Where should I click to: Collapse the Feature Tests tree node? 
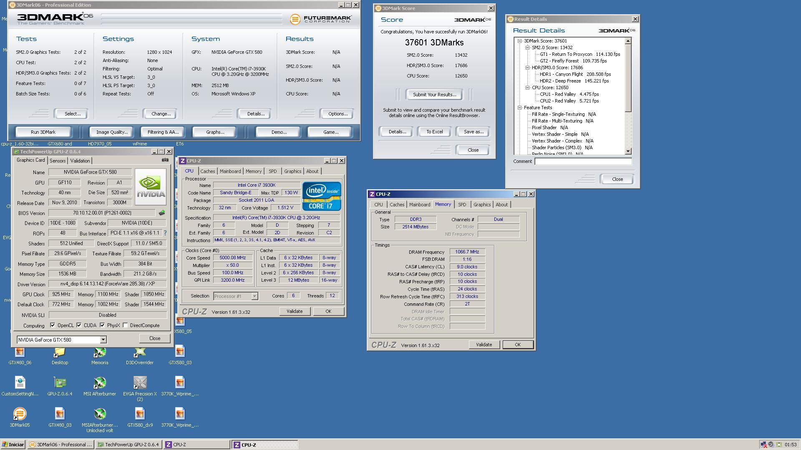tap(520, 107)
